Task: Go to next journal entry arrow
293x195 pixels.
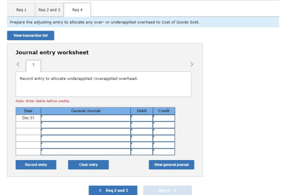Action: pyautogui.click(x=191, y=65)
